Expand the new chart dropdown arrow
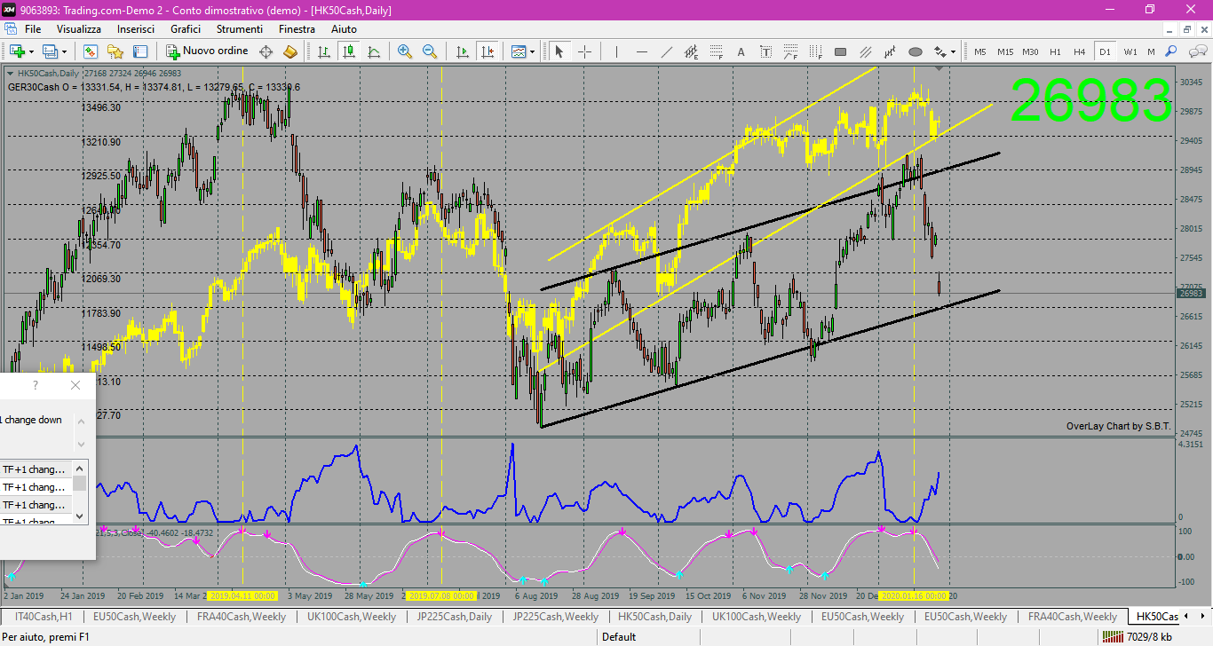Screen dimensions: 1213x646 (x=31, y=51)
